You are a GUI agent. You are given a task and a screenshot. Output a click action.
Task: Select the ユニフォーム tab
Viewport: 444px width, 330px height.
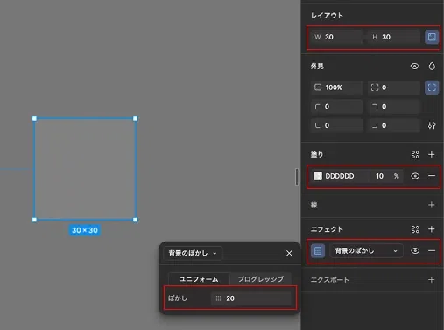click(x=199, y=279)
